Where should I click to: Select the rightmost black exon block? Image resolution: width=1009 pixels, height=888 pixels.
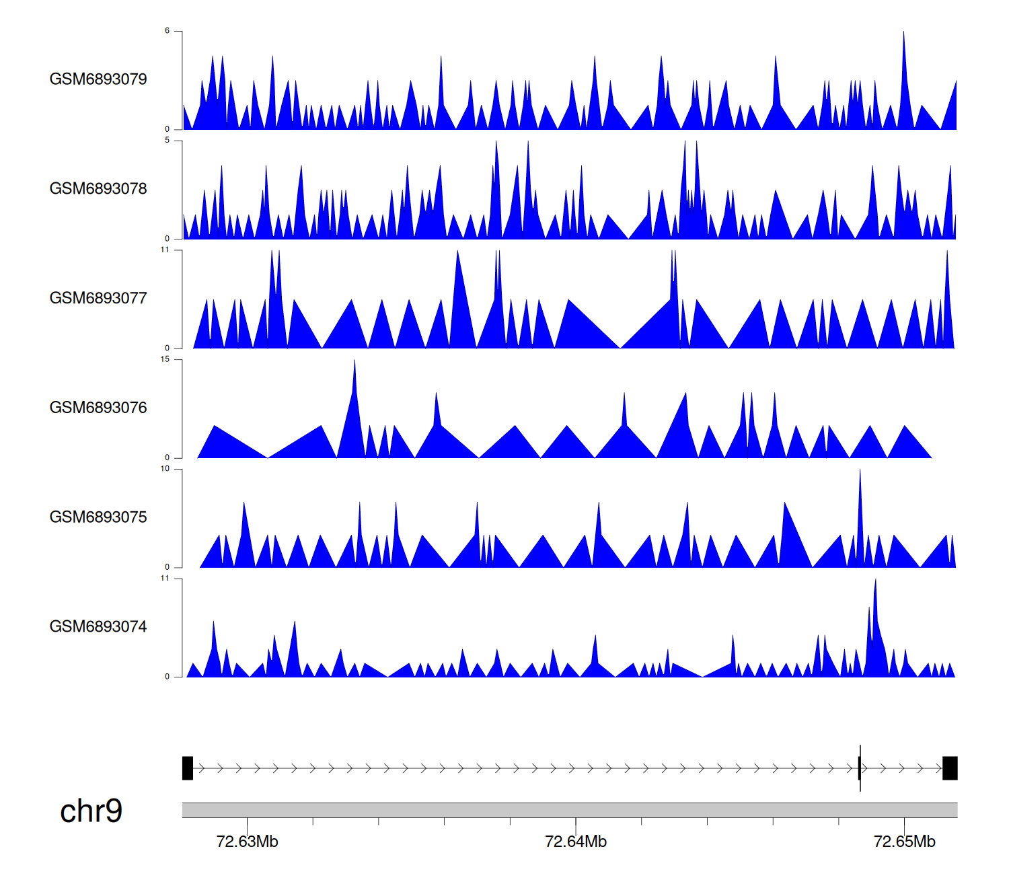[x=950, y=768]
